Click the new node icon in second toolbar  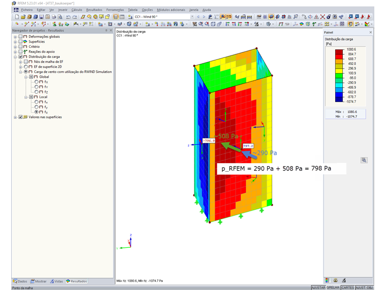[17, 24]
